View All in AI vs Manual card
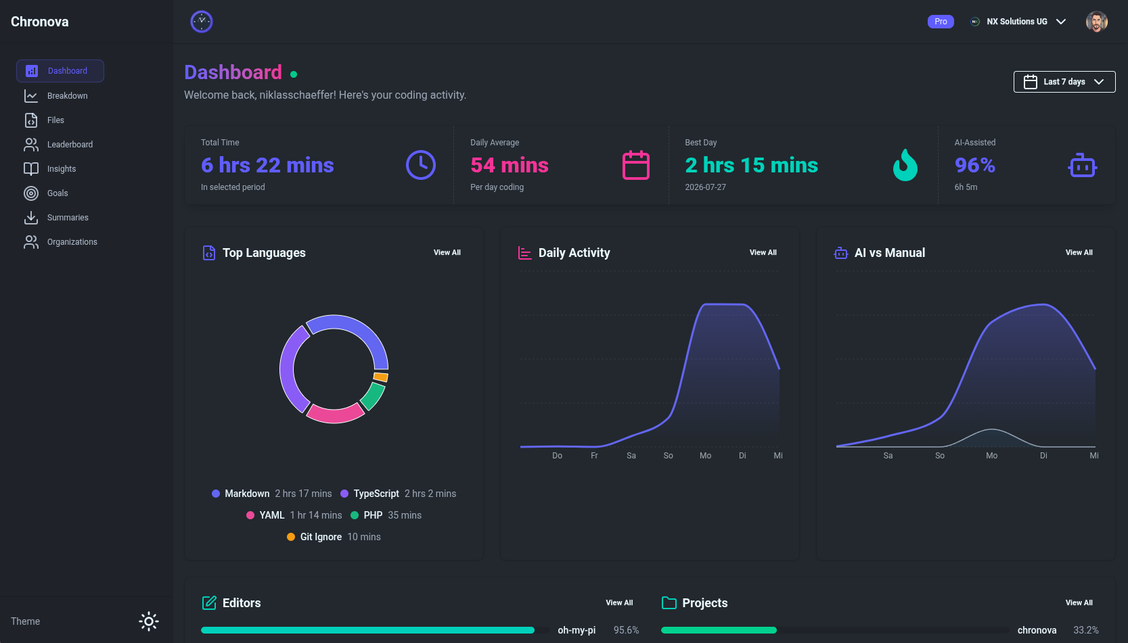 [1079, 253]
